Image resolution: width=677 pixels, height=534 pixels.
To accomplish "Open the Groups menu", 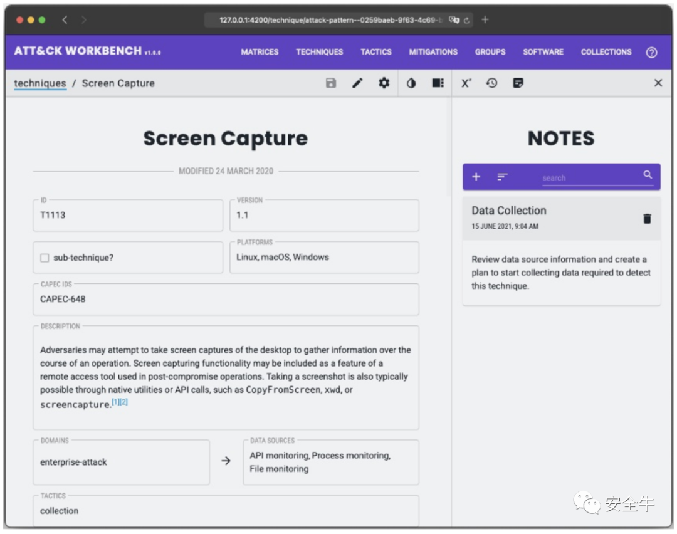I will 490,52.
